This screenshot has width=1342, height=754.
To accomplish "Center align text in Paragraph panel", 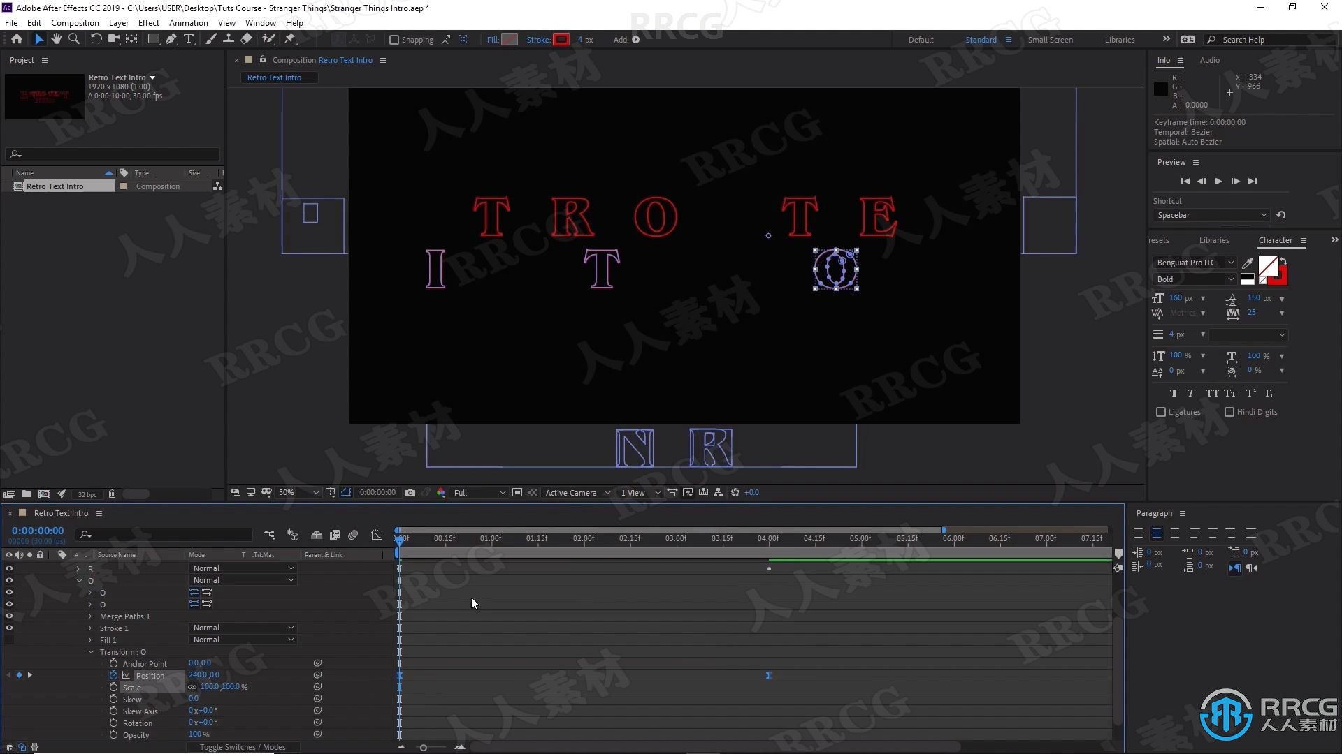I will click(1157, 533).
